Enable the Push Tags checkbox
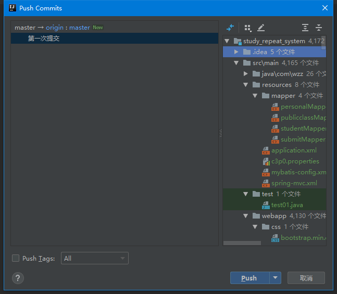337x294 pixels. pyautogui.click(x=16, y=258)
